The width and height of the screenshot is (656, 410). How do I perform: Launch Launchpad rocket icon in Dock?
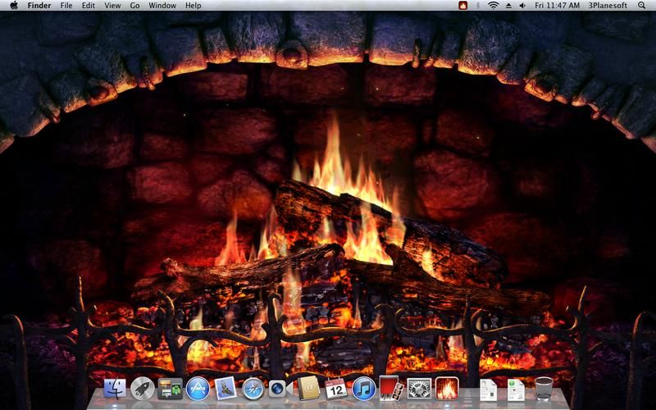(142, 389)
